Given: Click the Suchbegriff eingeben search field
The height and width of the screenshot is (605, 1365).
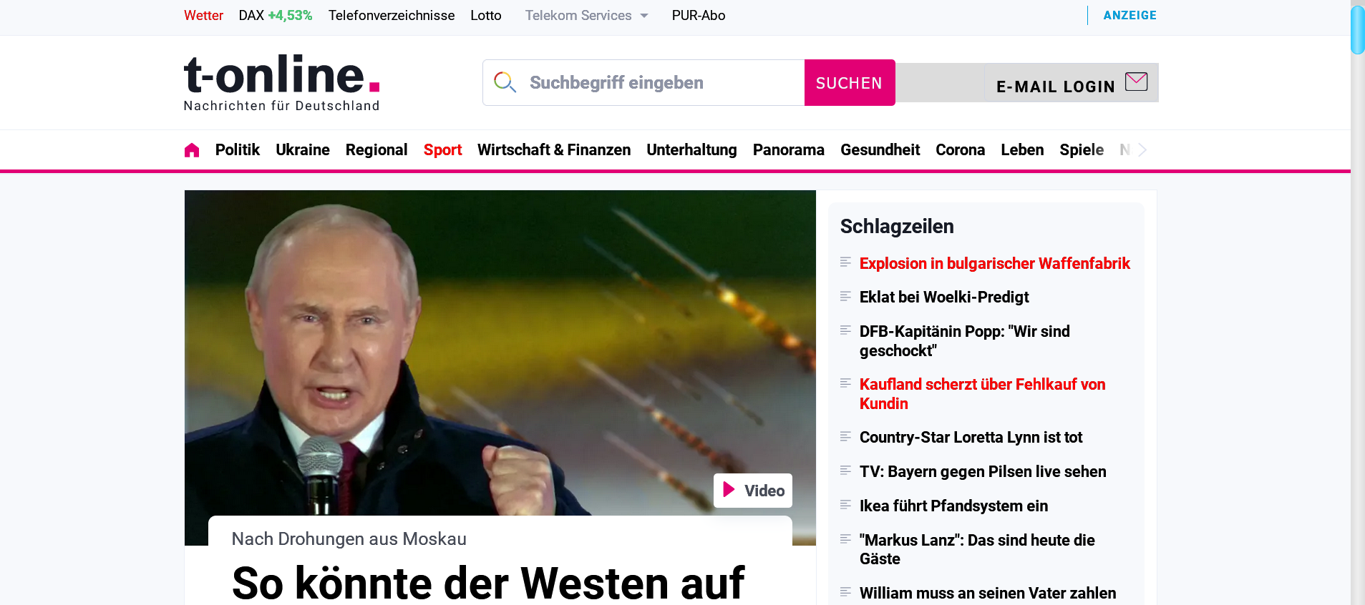Looking at the screenshot, I should 666,83.
